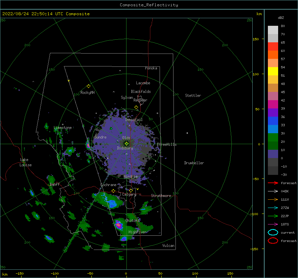
Task: Click the yellow diamond marker below RedDeer
Action: (x=136, y=107)
